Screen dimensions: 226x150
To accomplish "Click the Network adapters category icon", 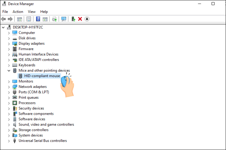I will pyautogui.click(x=15, y=87).
